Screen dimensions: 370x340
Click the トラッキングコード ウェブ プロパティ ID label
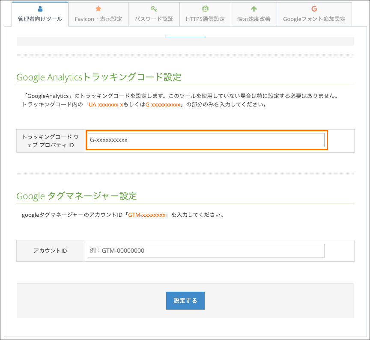pyautogui.click(x=50, y=141)
